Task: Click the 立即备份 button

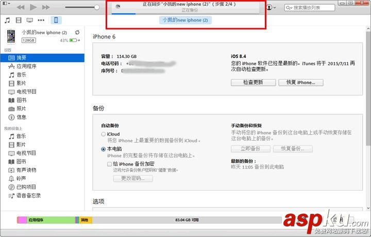Action: click(250, 149)
